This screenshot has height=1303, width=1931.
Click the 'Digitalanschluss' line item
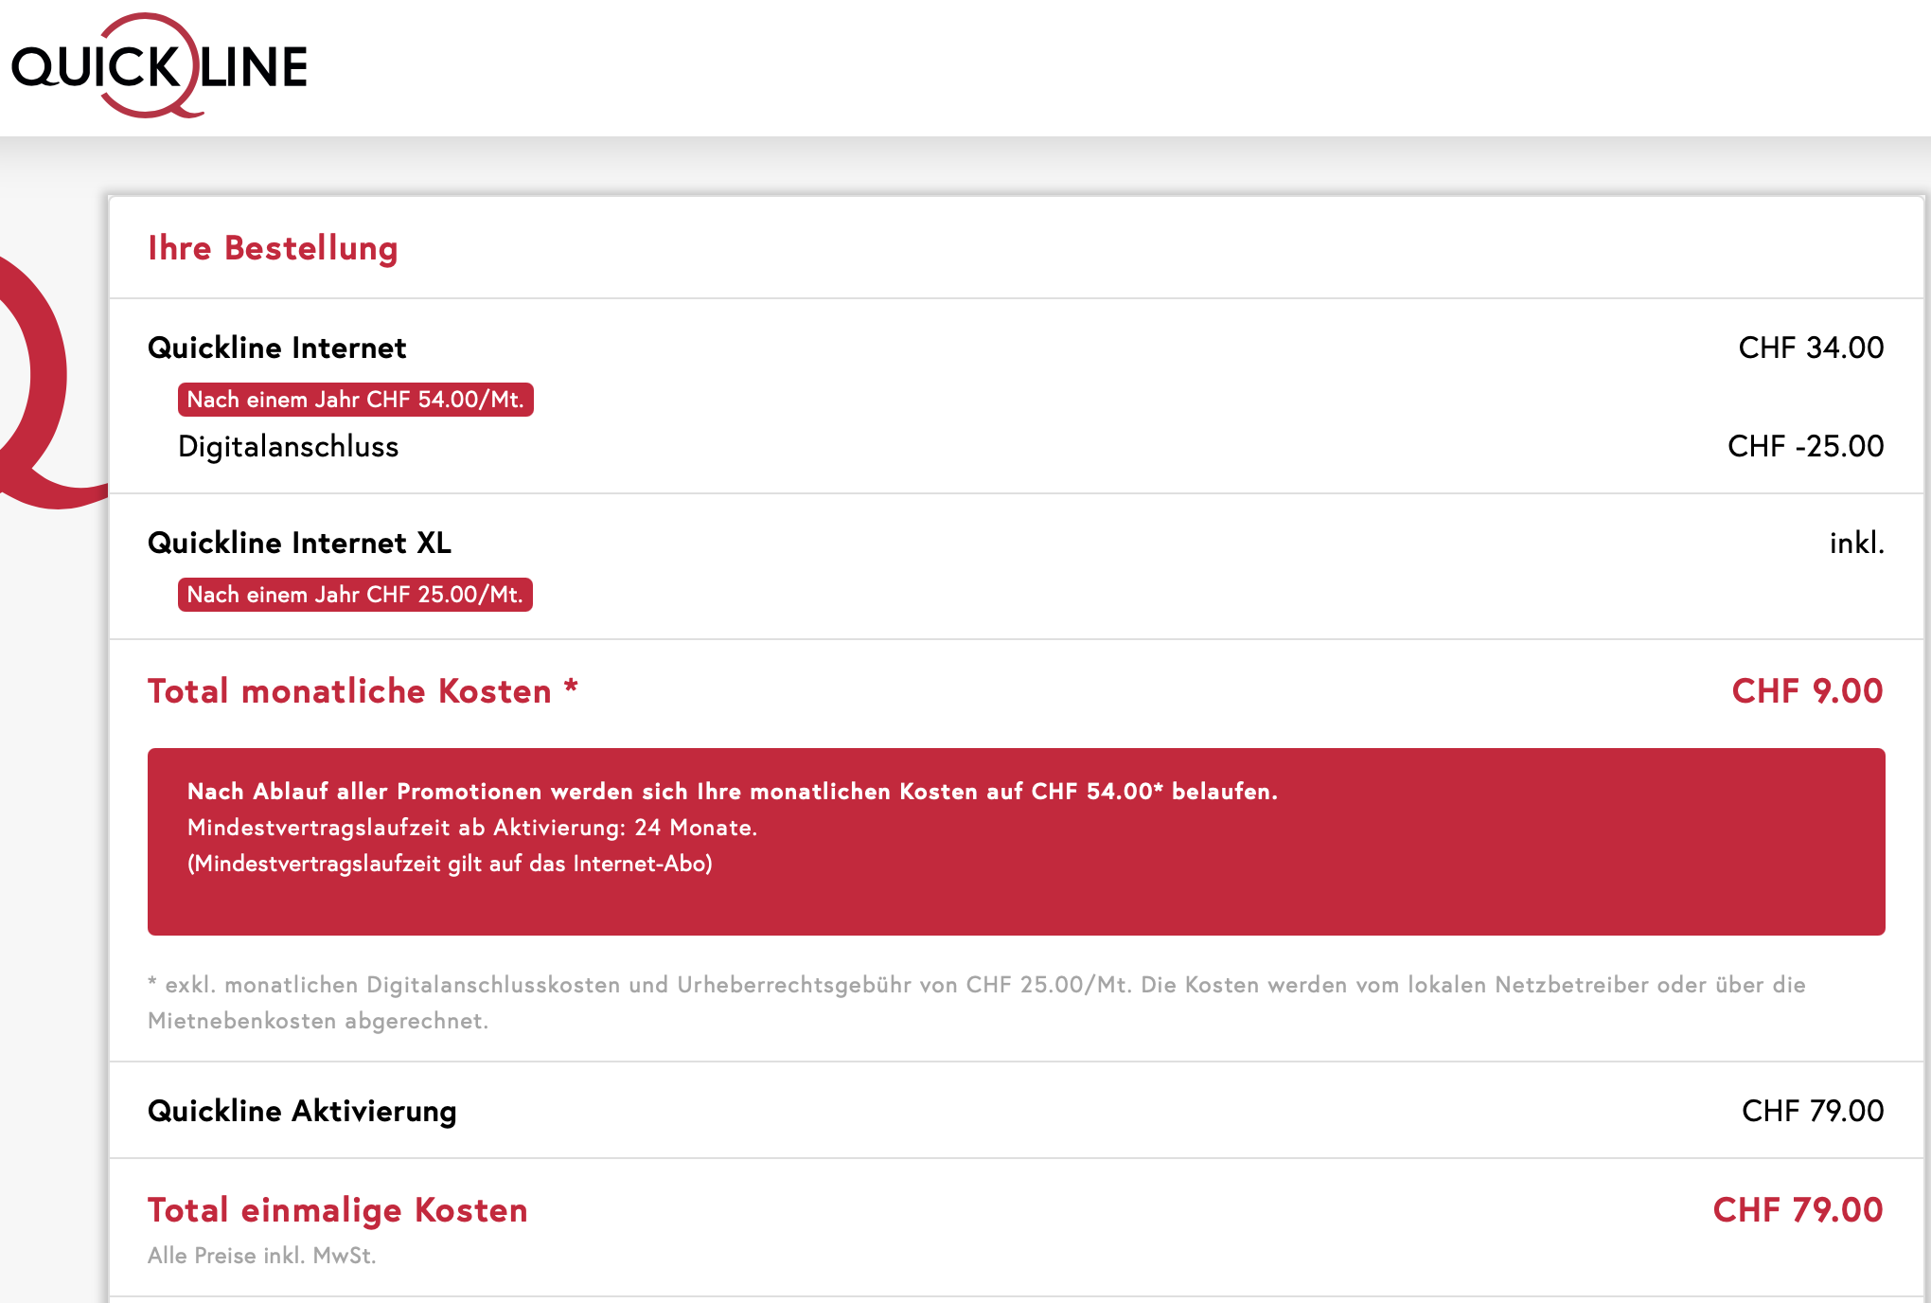coord(288,446)
